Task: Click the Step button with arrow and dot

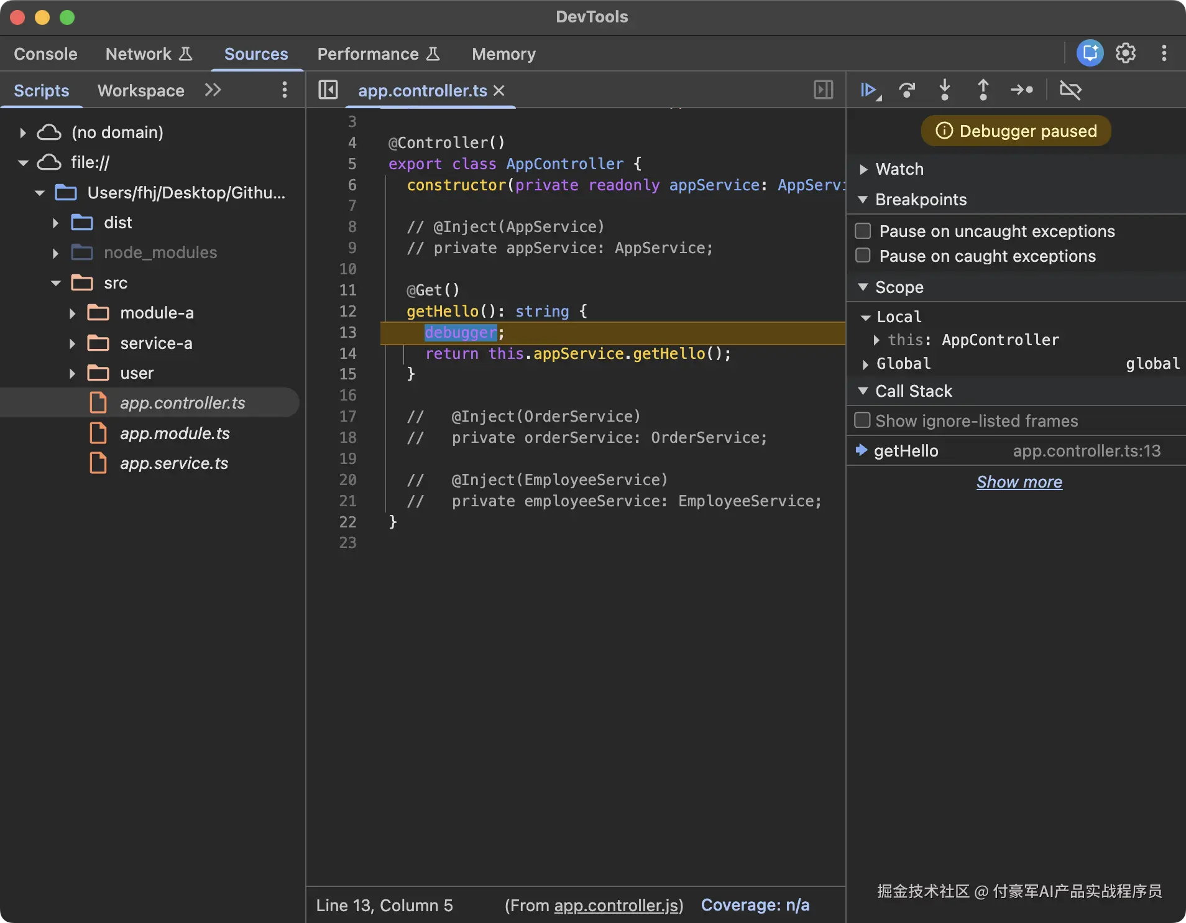Action: [1022, 90]
